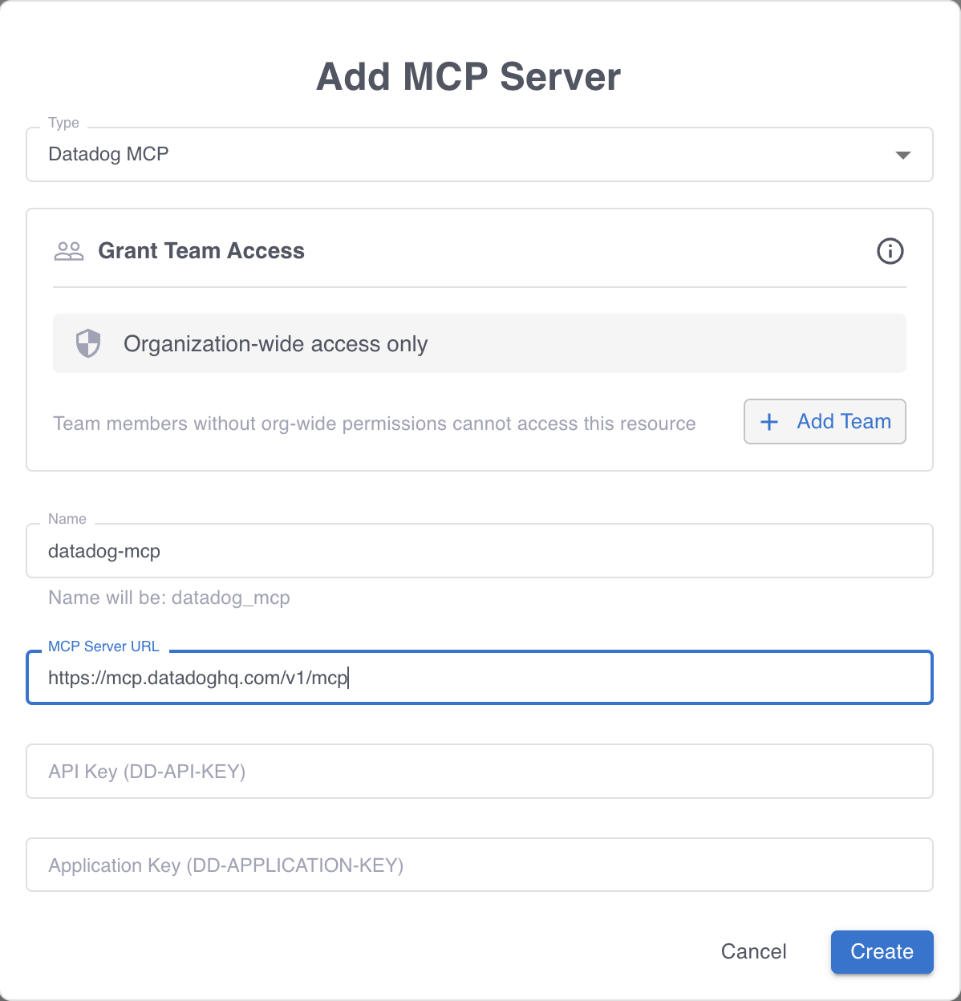Focus the Name input containing datadog-mcp
This screenshot has width=961, height=1001.
click(x=480, y=551)
